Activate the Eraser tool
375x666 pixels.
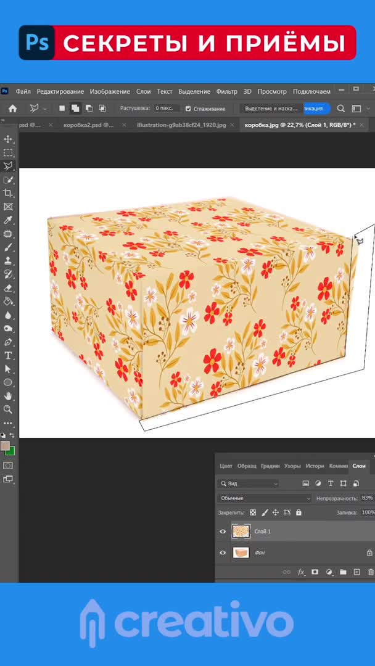coord(9,288)
